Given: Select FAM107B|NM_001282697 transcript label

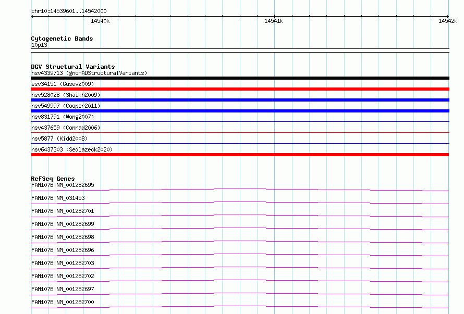Looking at the screenshot, I should coord(63,289).
